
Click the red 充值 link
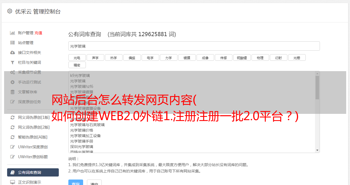click(38, 33)
